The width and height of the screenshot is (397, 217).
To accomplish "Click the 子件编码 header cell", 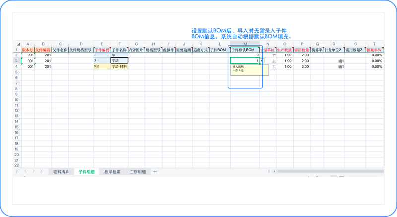I will coord(102,50).
